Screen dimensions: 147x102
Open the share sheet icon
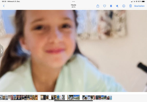98,6
